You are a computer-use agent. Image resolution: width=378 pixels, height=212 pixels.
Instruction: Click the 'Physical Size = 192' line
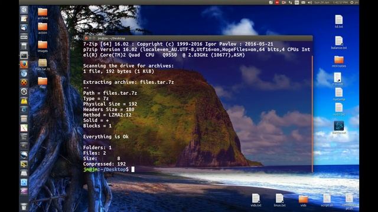tap(110, 104)
